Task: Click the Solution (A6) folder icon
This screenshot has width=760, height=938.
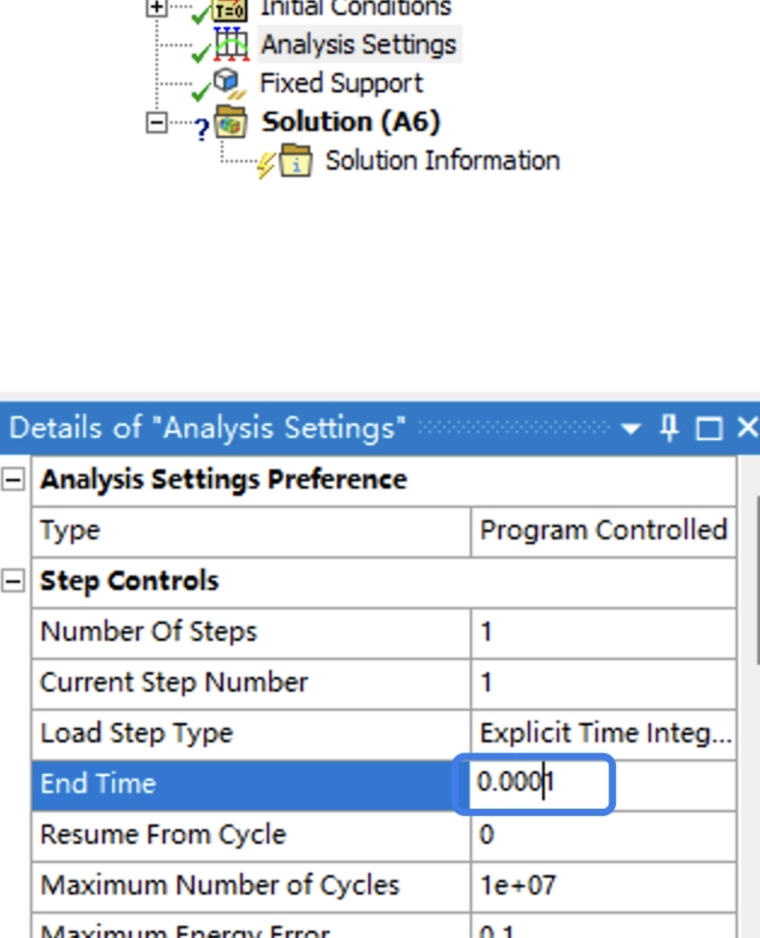Action: [x=230, y=122]
